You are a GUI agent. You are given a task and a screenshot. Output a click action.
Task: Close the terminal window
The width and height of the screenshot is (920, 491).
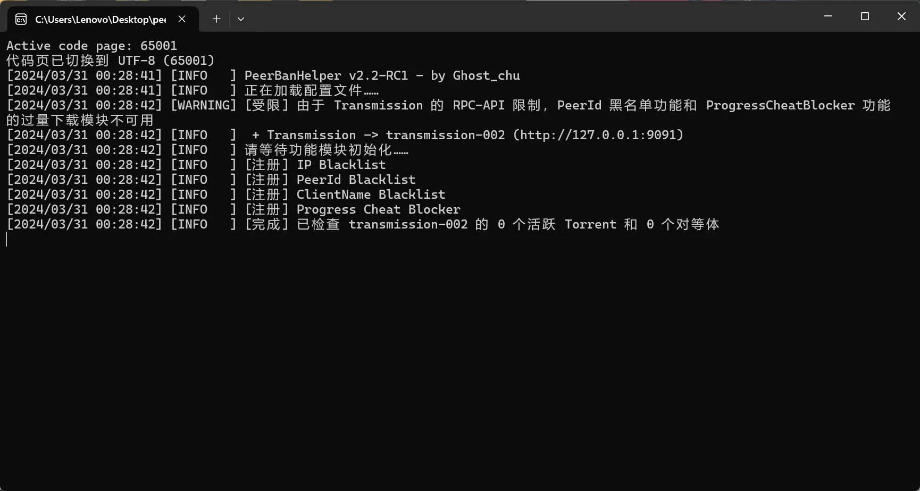(x=901, y=16)
